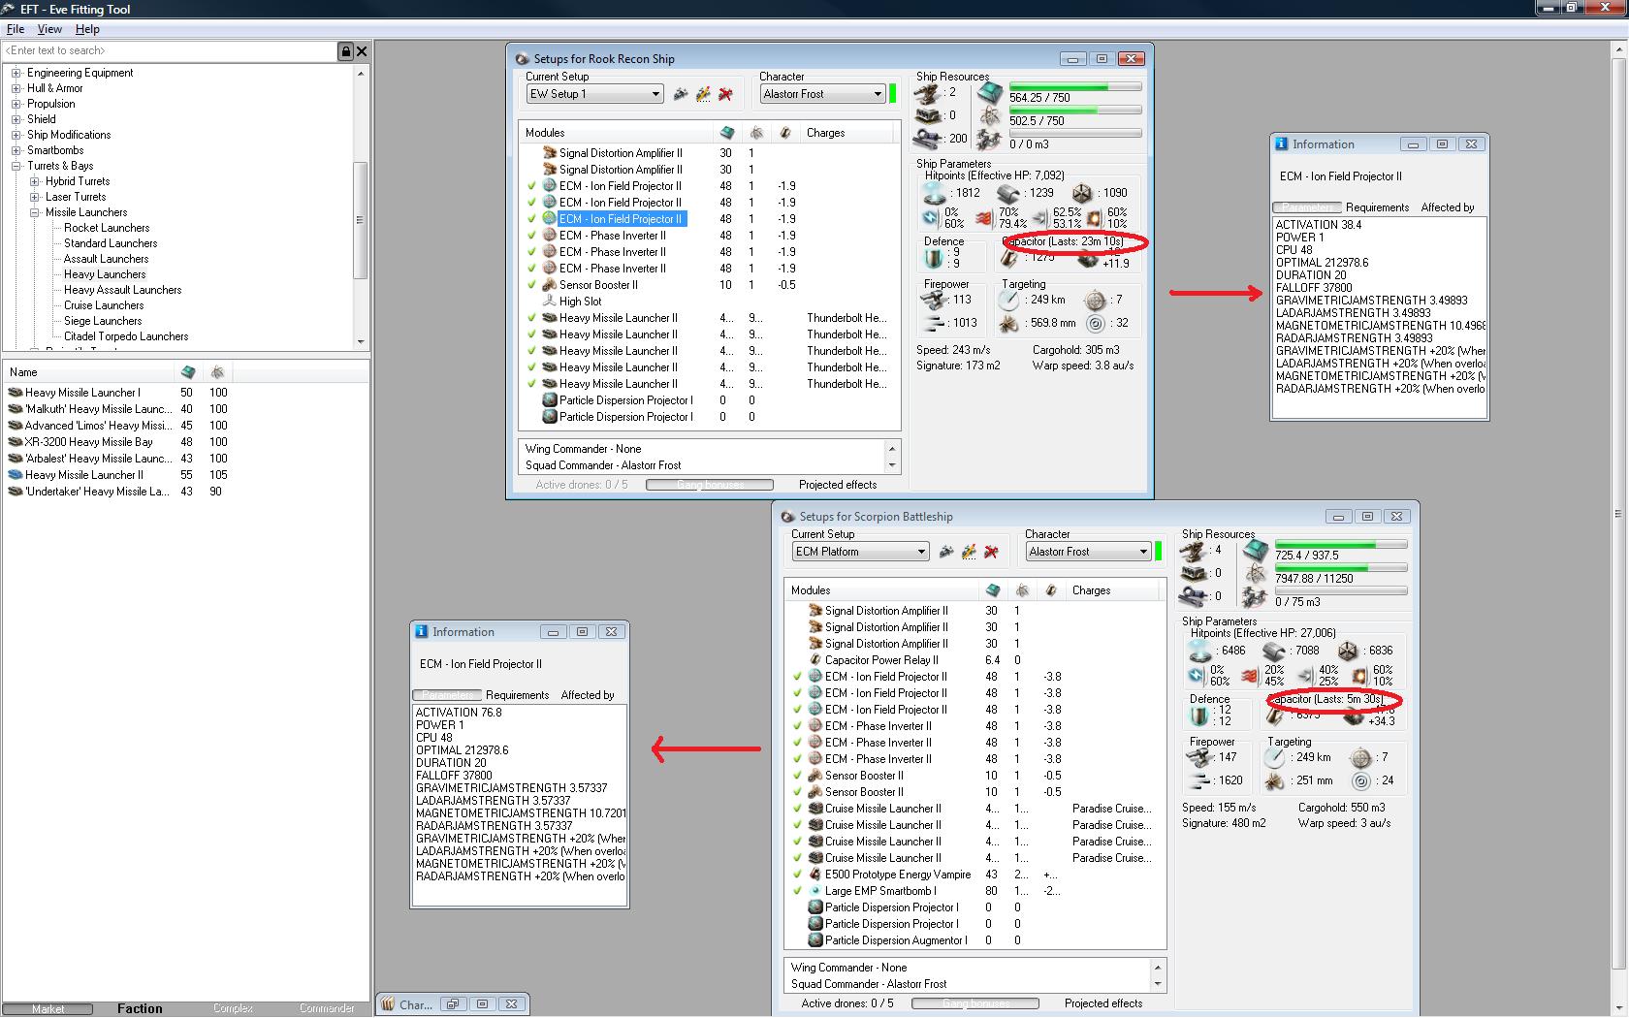Open Scorpion window's Alastor Frost character dropdown
This screenshot has height=1018, width=1629.
(x=1143, y=552)
